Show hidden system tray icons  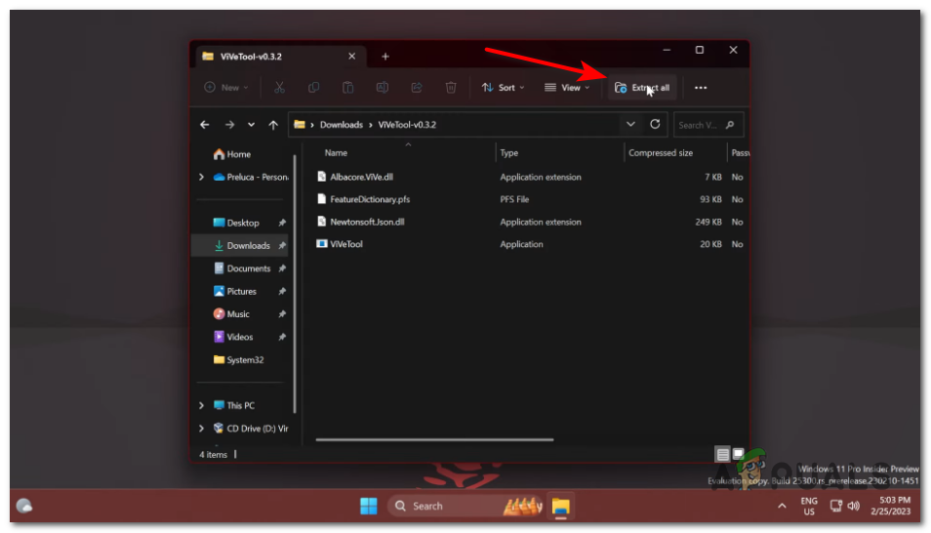point(782,507)
